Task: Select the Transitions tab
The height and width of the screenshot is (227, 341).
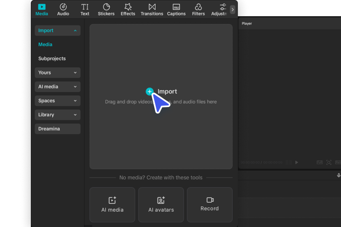Action: [x=152, y=9]
